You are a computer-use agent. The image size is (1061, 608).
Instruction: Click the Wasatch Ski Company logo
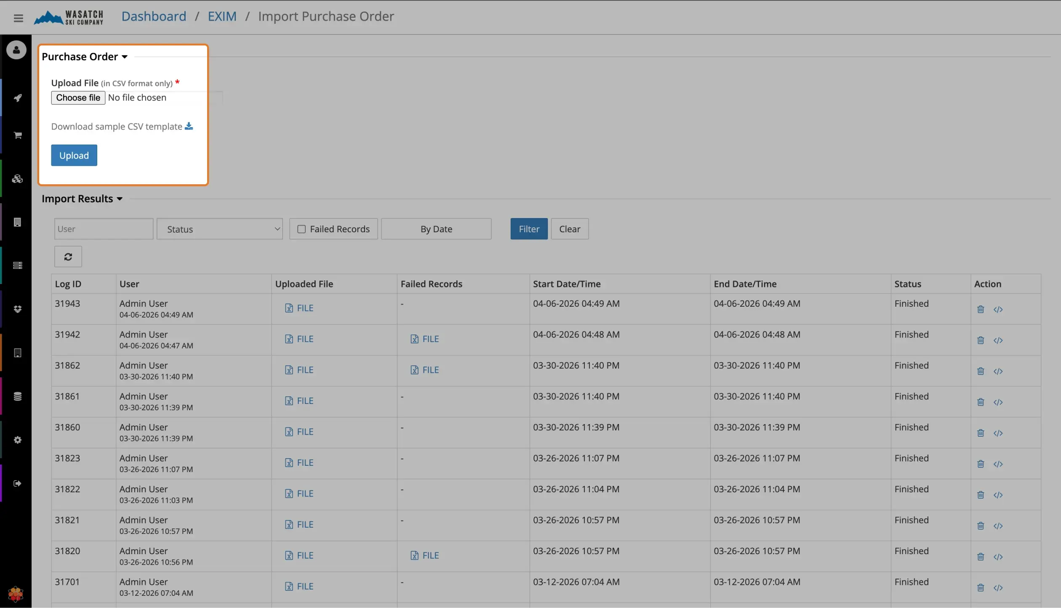click(x=69, y=17)
